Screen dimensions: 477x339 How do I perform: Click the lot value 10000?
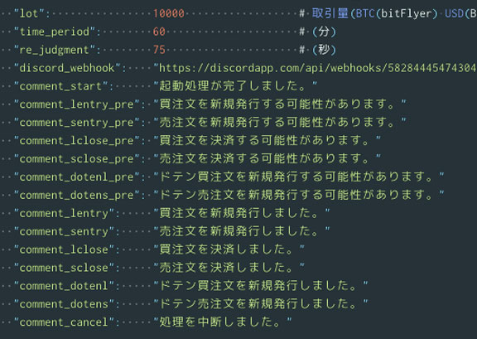pyautogui.click(x=169, y=14)
